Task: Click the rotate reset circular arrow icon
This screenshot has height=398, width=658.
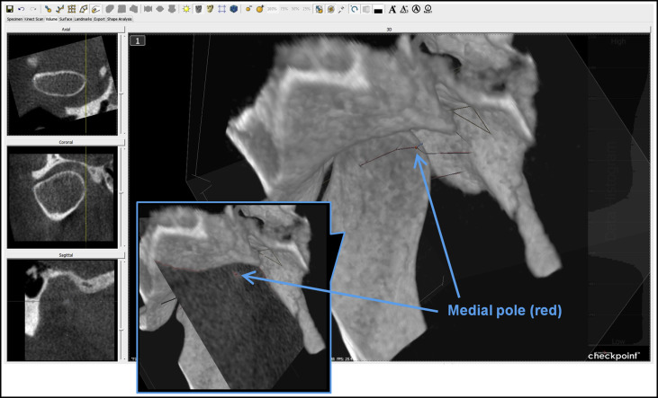Action: coord(353,9)
